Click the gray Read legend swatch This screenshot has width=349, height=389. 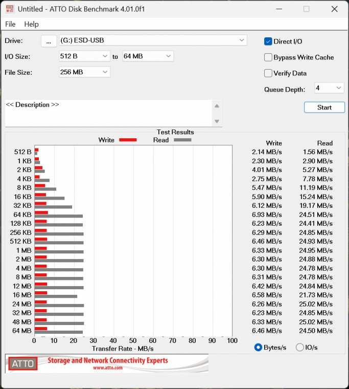click(182, 140)
